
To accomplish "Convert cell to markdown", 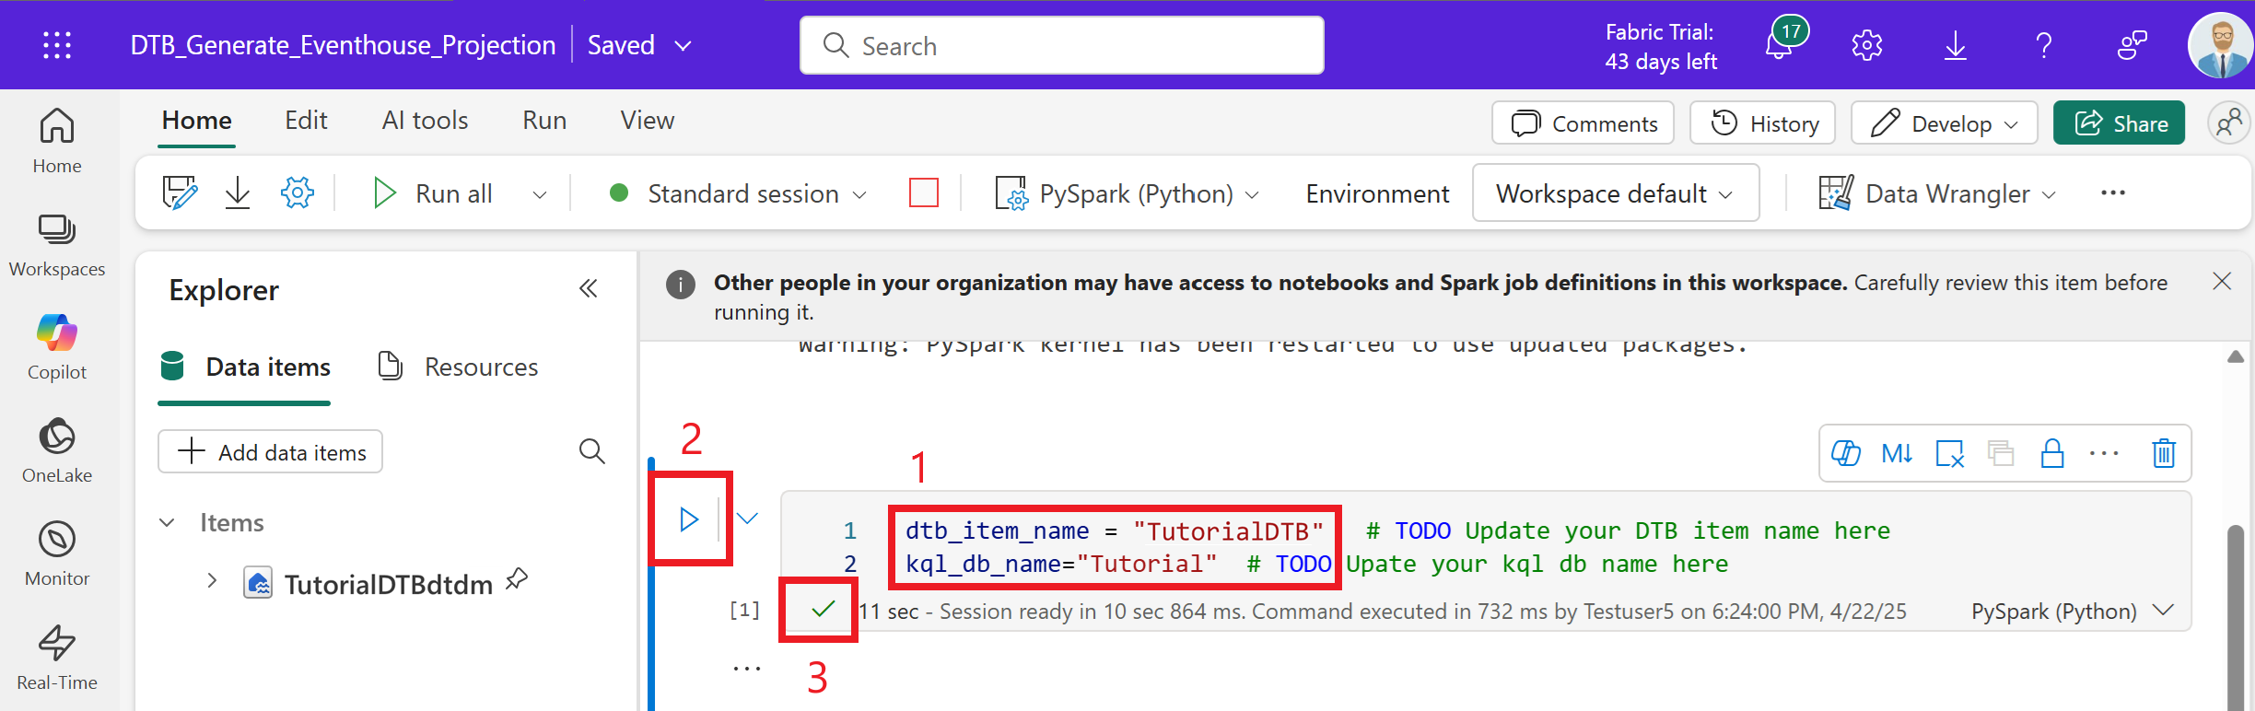I will (x=1898, y=453).
